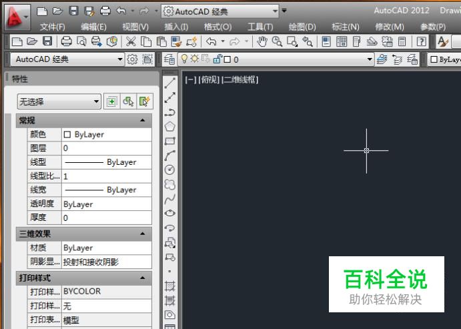The width and height of the screenshot is (461, 329).
Task: Click the Plot Preview icon
Action: point(81,41)
